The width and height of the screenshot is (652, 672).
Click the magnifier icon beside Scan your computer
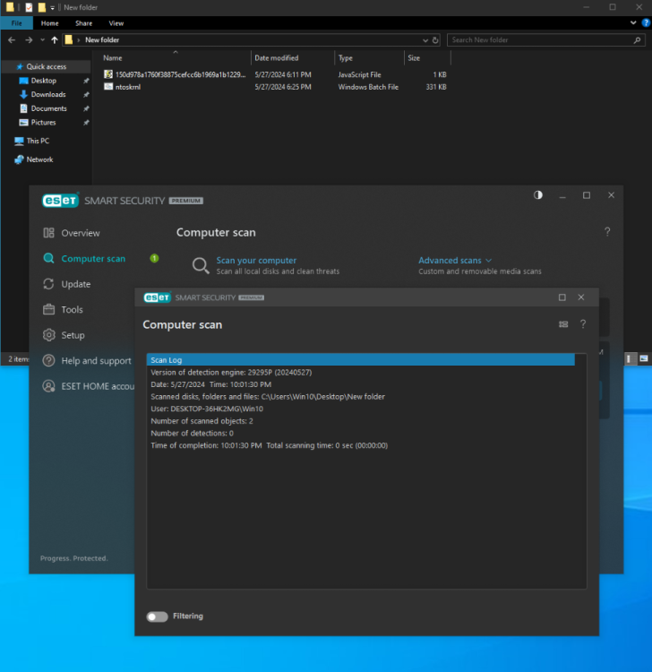click(x=201, y=266)
